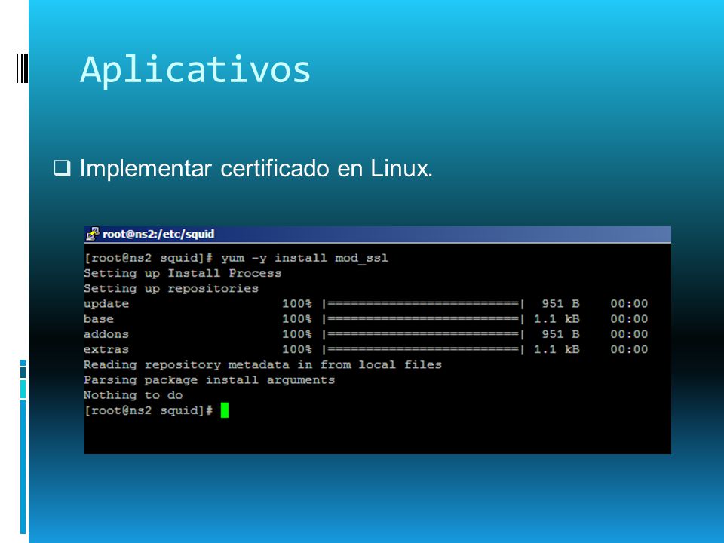Screen dimensions: 724x543
Task: Click the update repository name
Action: click(x=106, y=304)
